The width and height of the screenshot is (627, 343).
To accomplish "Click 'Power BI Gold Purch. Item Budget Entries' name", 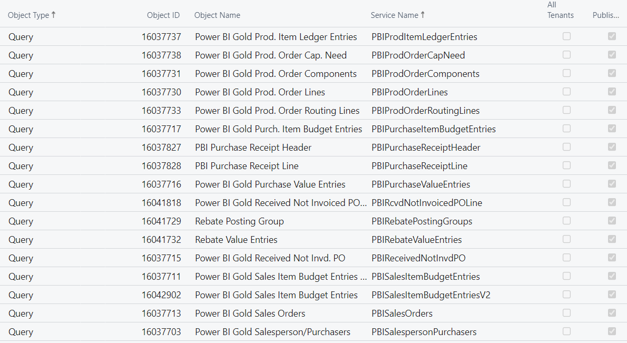I will point(279,129).
